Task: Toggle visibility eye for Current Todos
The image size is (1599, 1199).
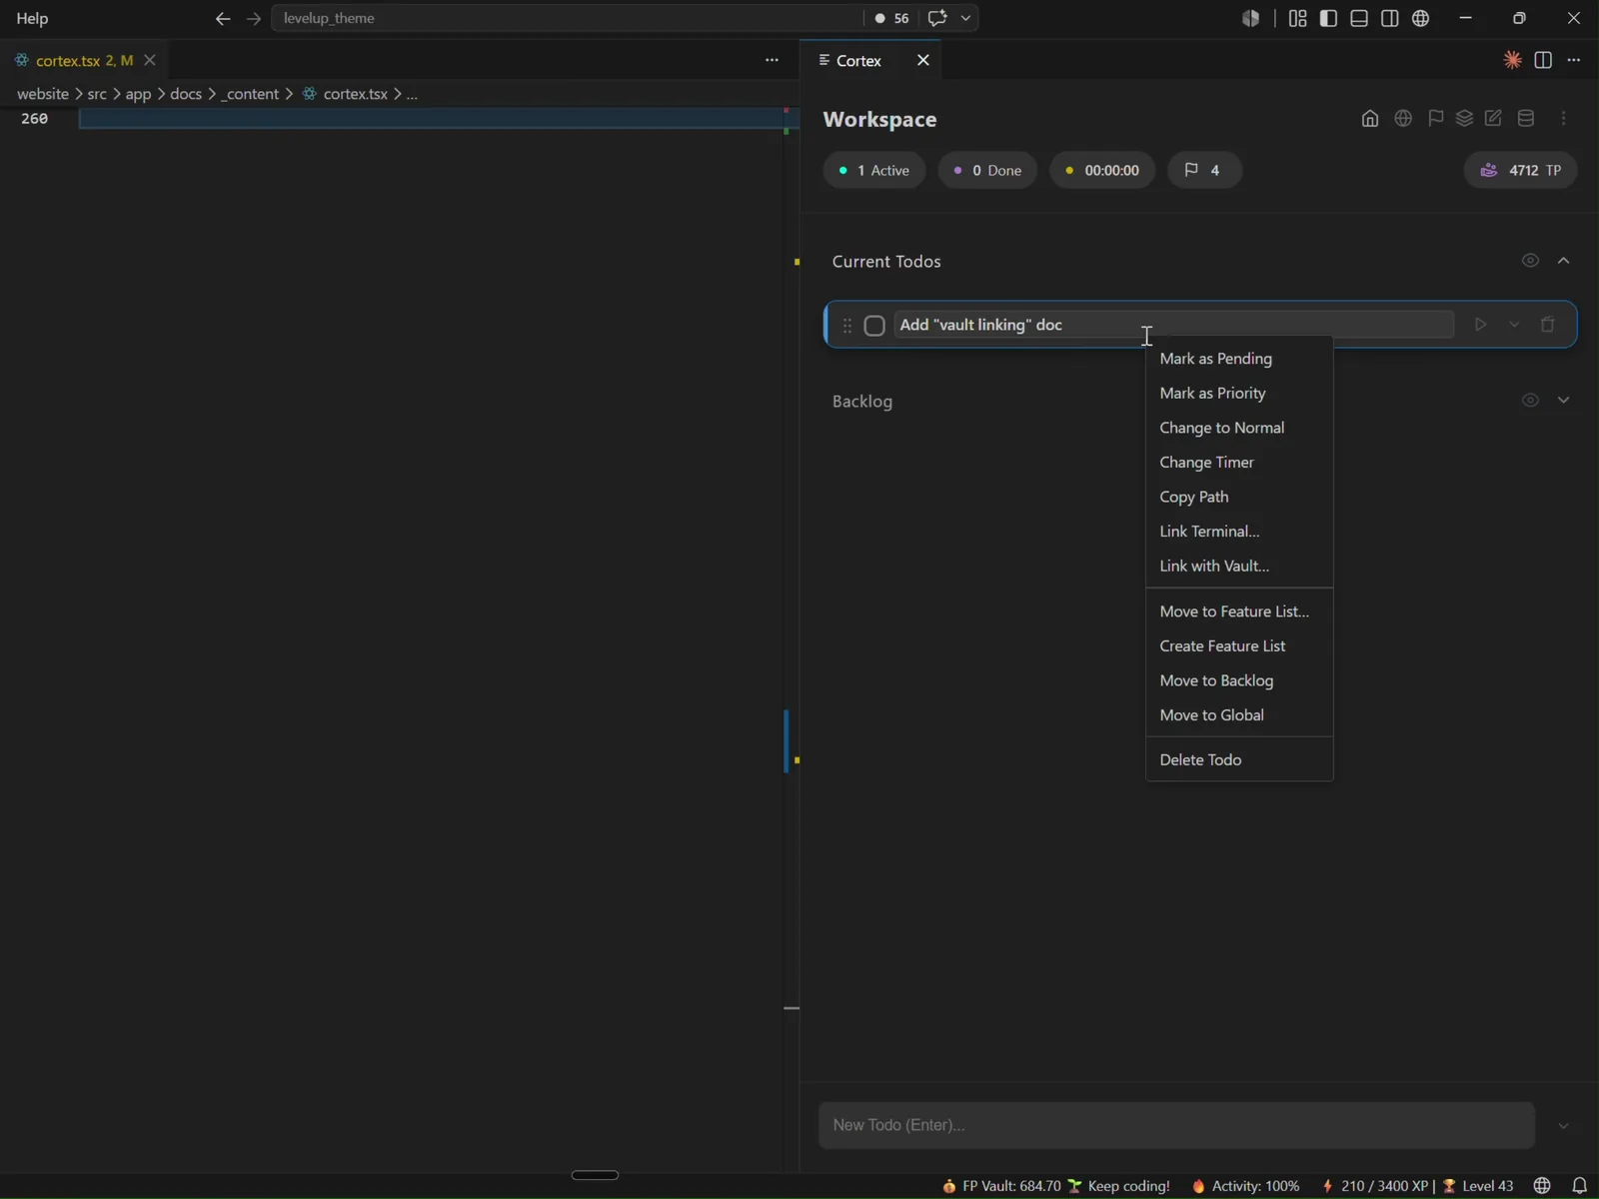Action: point(1530,261)
